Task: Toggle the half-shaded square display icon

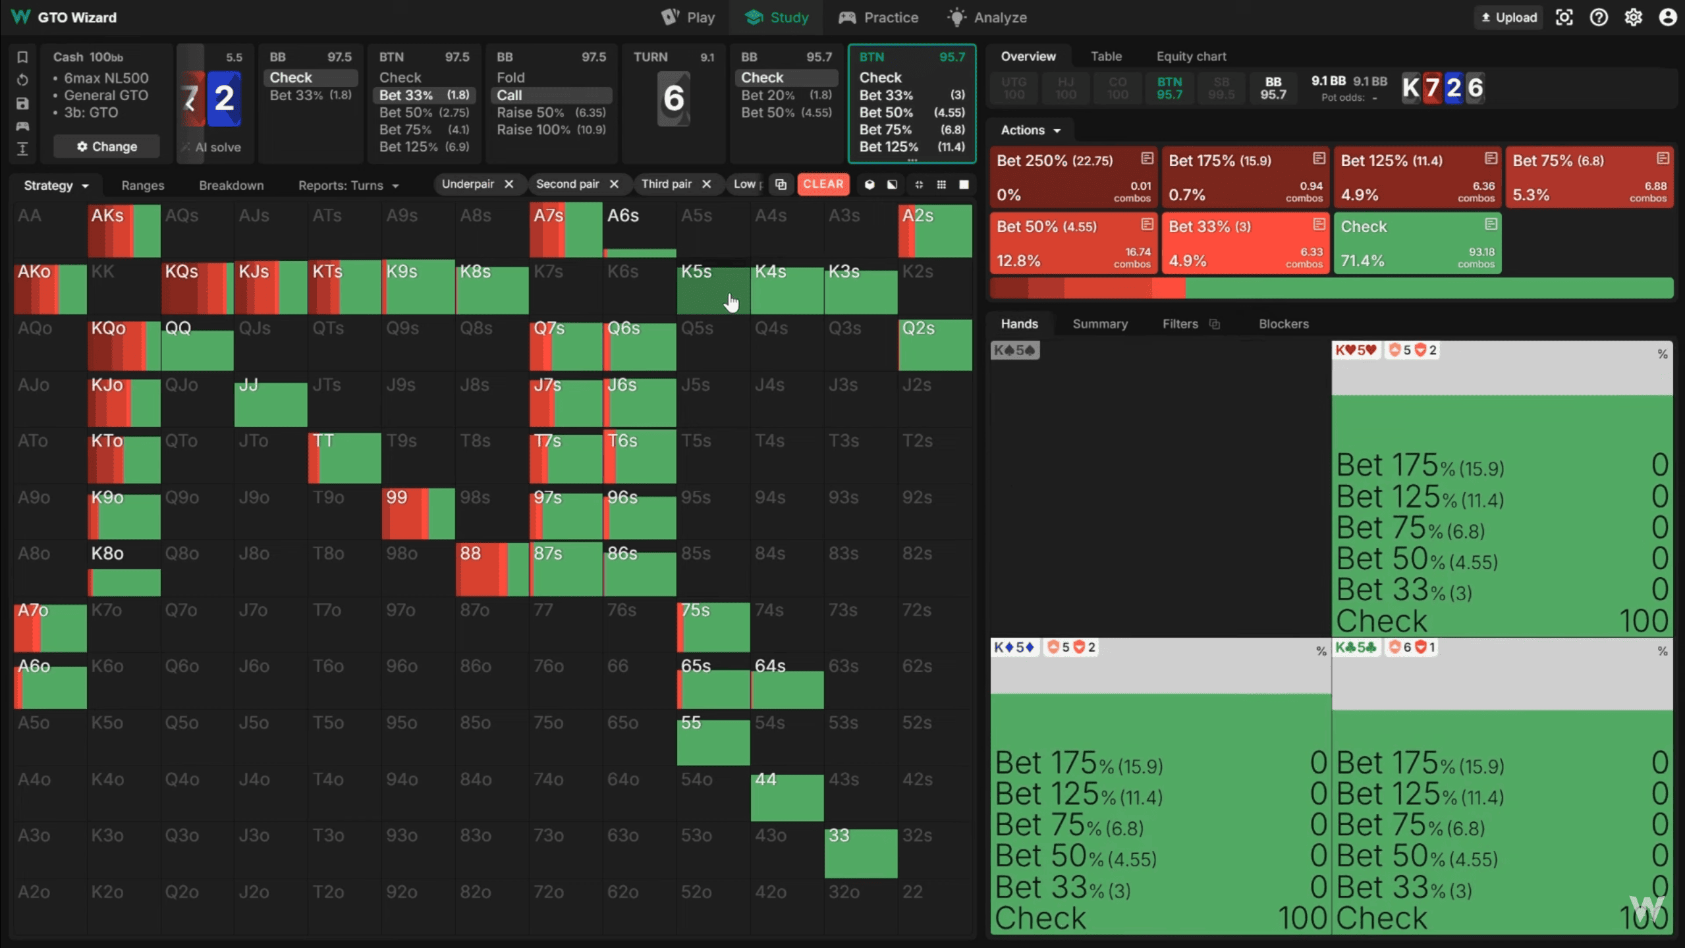Action: point(892,184)
